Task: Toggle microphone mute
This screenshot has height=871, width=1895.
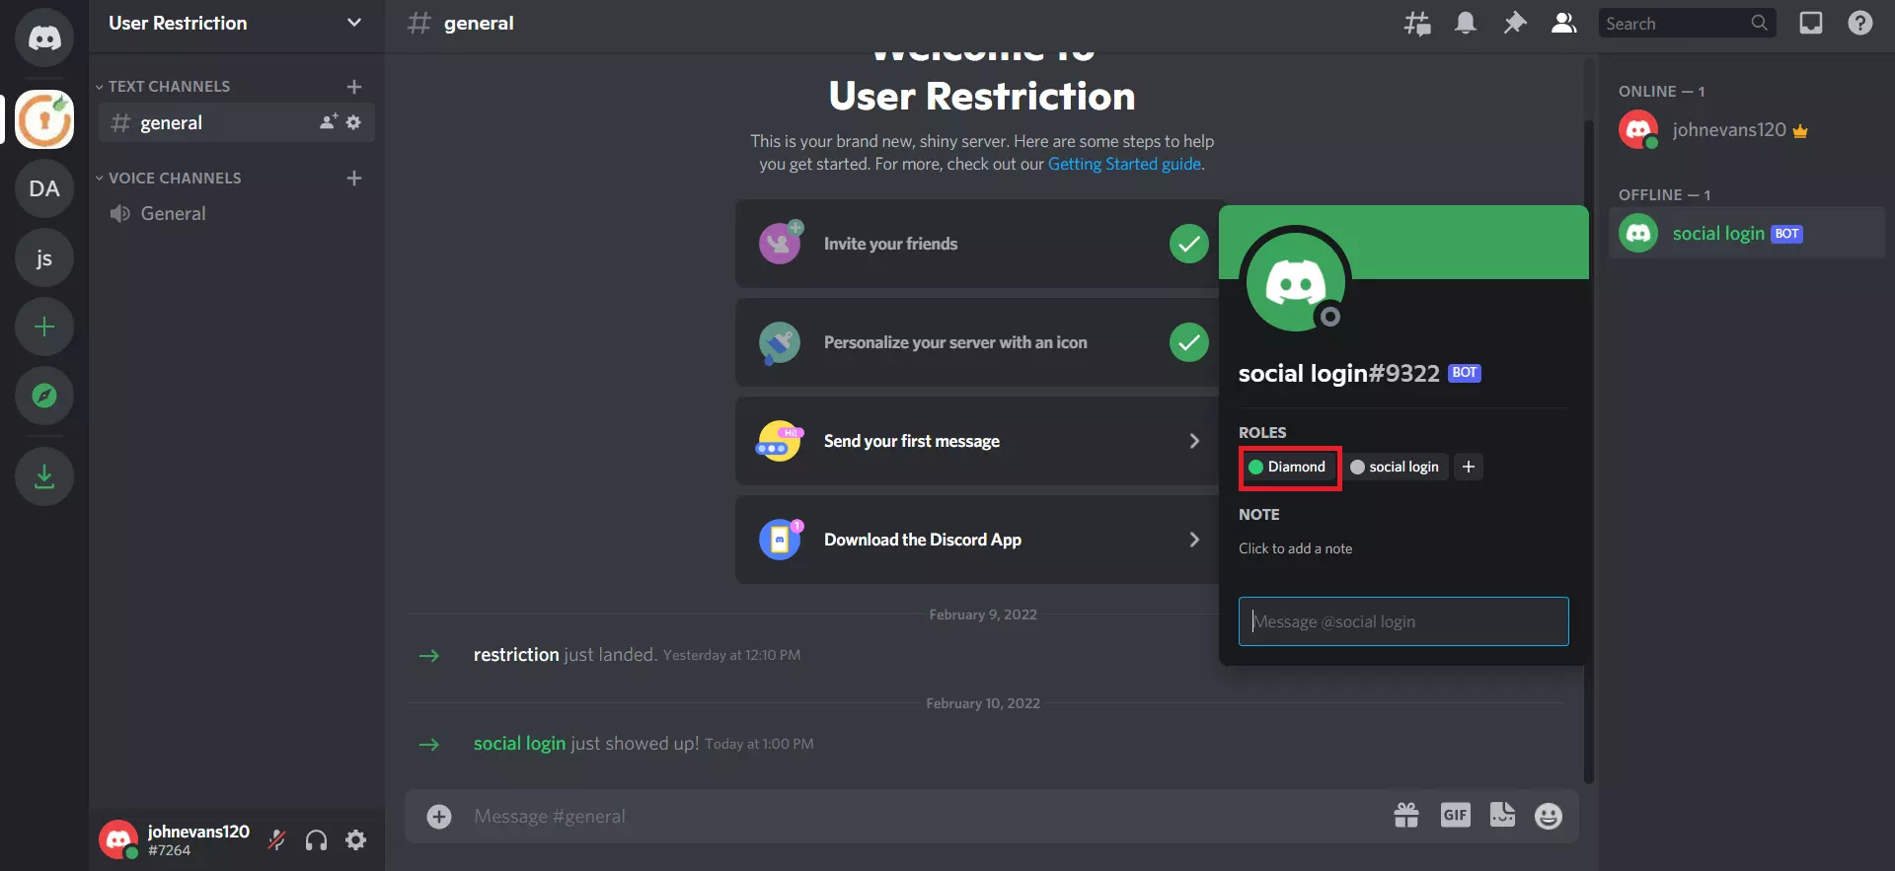Action: [277, 839]
